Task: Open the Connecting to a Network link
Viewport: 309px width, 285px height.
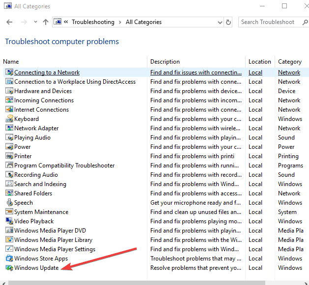Action: pyautogui.click(x=47, y=72)
